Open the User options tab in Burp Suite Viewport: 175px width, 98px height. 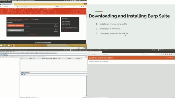[x=50, y=53]
